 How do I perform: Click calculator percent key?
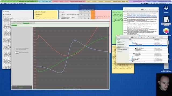(89, 12)
